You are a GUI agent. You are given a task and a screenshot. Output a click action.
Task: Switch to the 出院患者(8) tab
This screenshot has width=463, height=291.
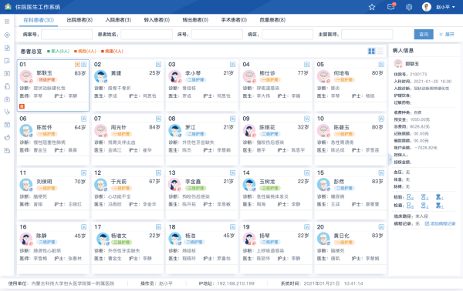(x=79, y=20)
